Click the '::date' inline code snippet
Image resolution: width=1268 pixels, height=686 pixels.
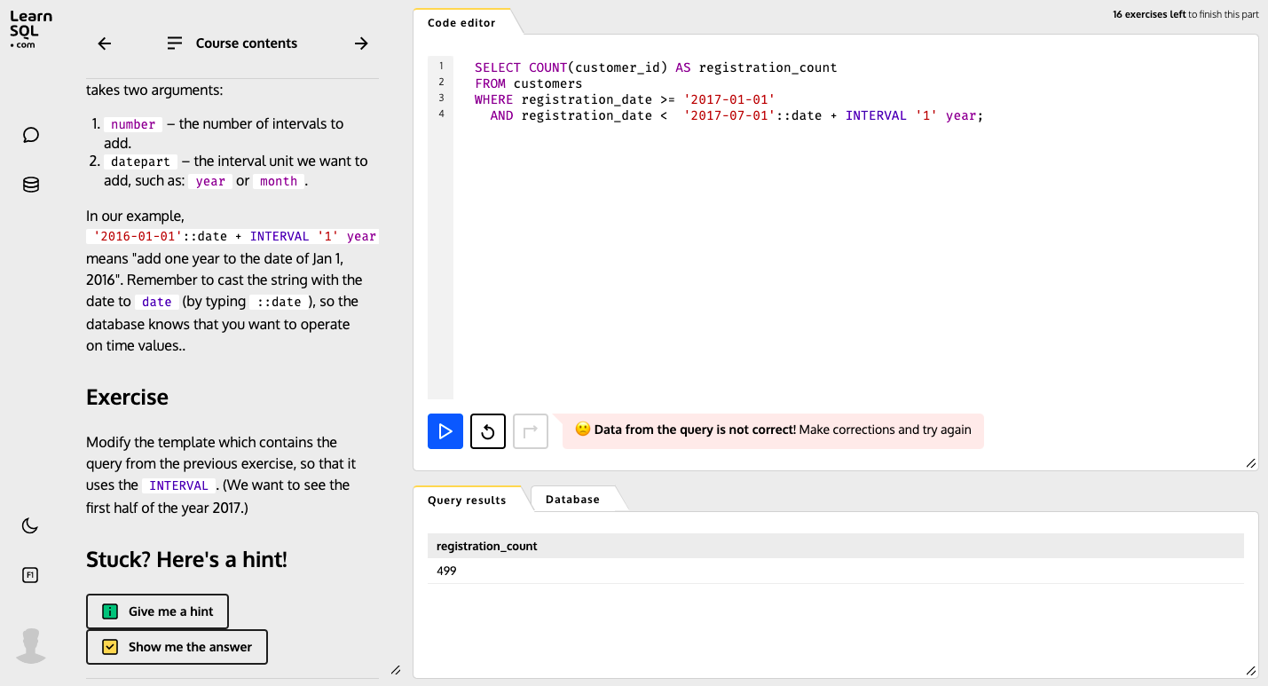[279, 302]
